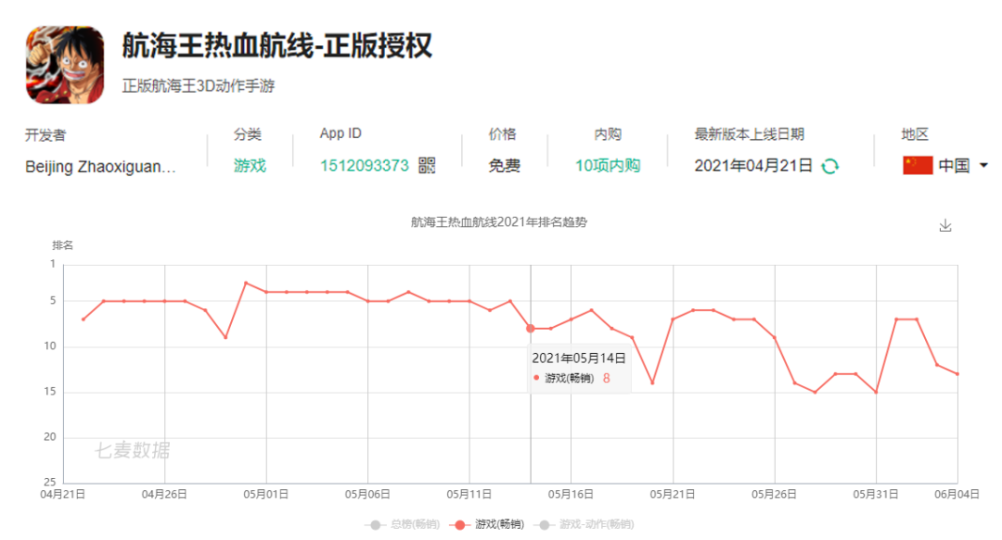Click the 05月01日 axis label
The width and height of the screenshot is (1002, 540).
coord(266,495)
